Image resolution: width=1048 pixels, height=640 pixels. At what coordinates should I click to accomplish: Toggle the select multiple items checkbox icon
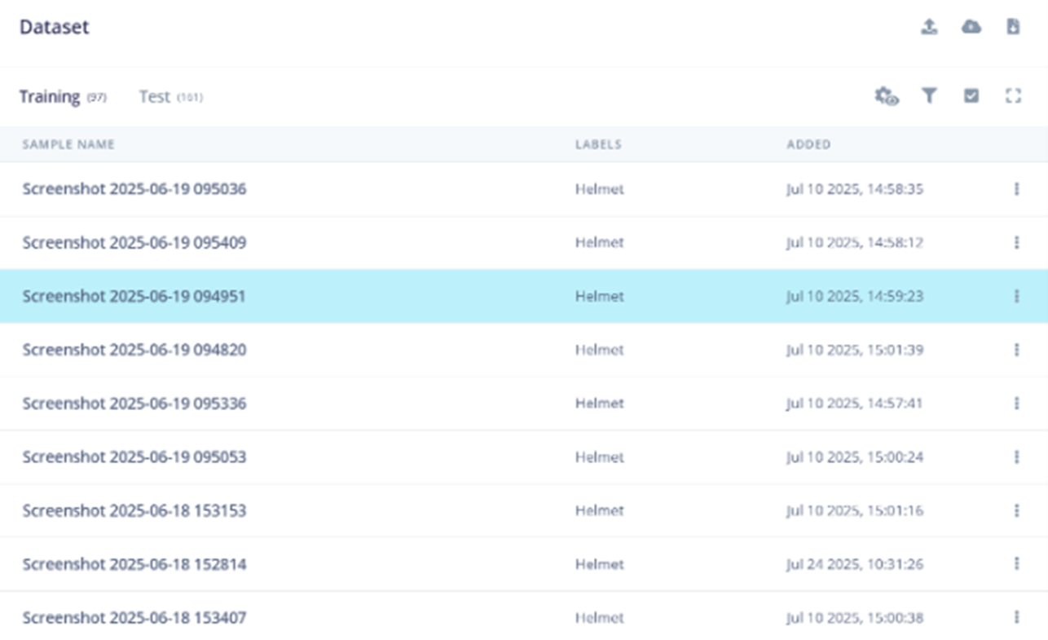971,96
